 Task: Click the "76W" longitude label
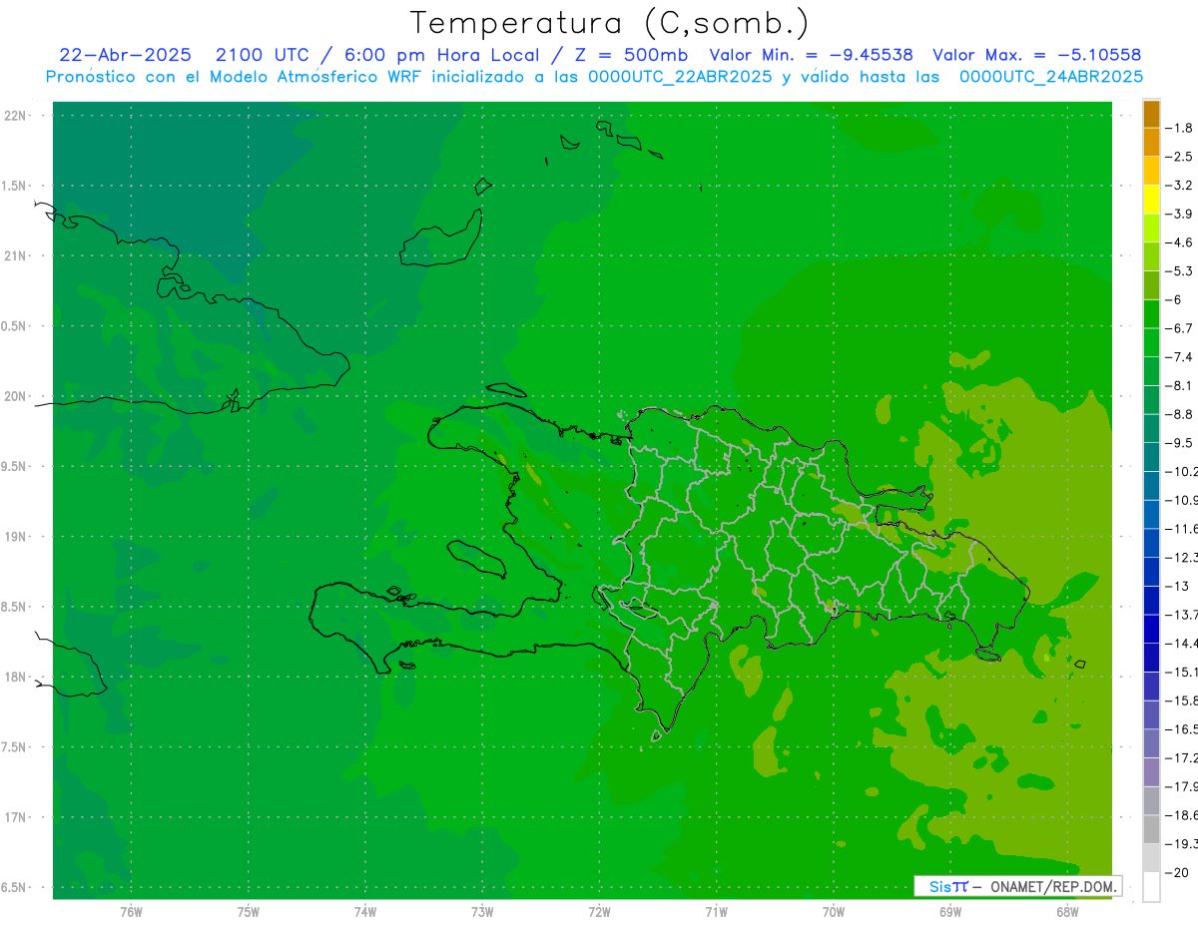pyautogui.click(x=131, y=912)
